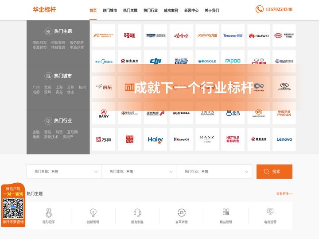
Task: Expand the 热门城市: 不限 dropdown
Action: (x=140, y=172)
